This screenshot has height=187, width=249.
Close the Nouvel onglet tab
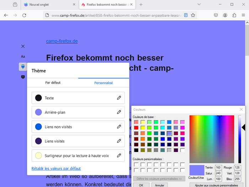pos(74,5)
